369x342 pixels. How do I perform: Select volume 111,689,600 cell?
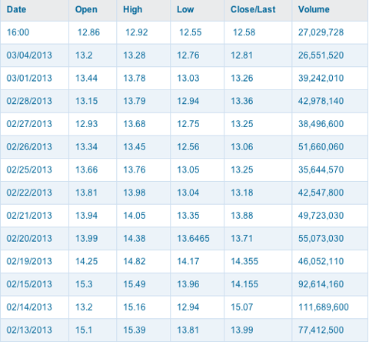pos(324,307)
